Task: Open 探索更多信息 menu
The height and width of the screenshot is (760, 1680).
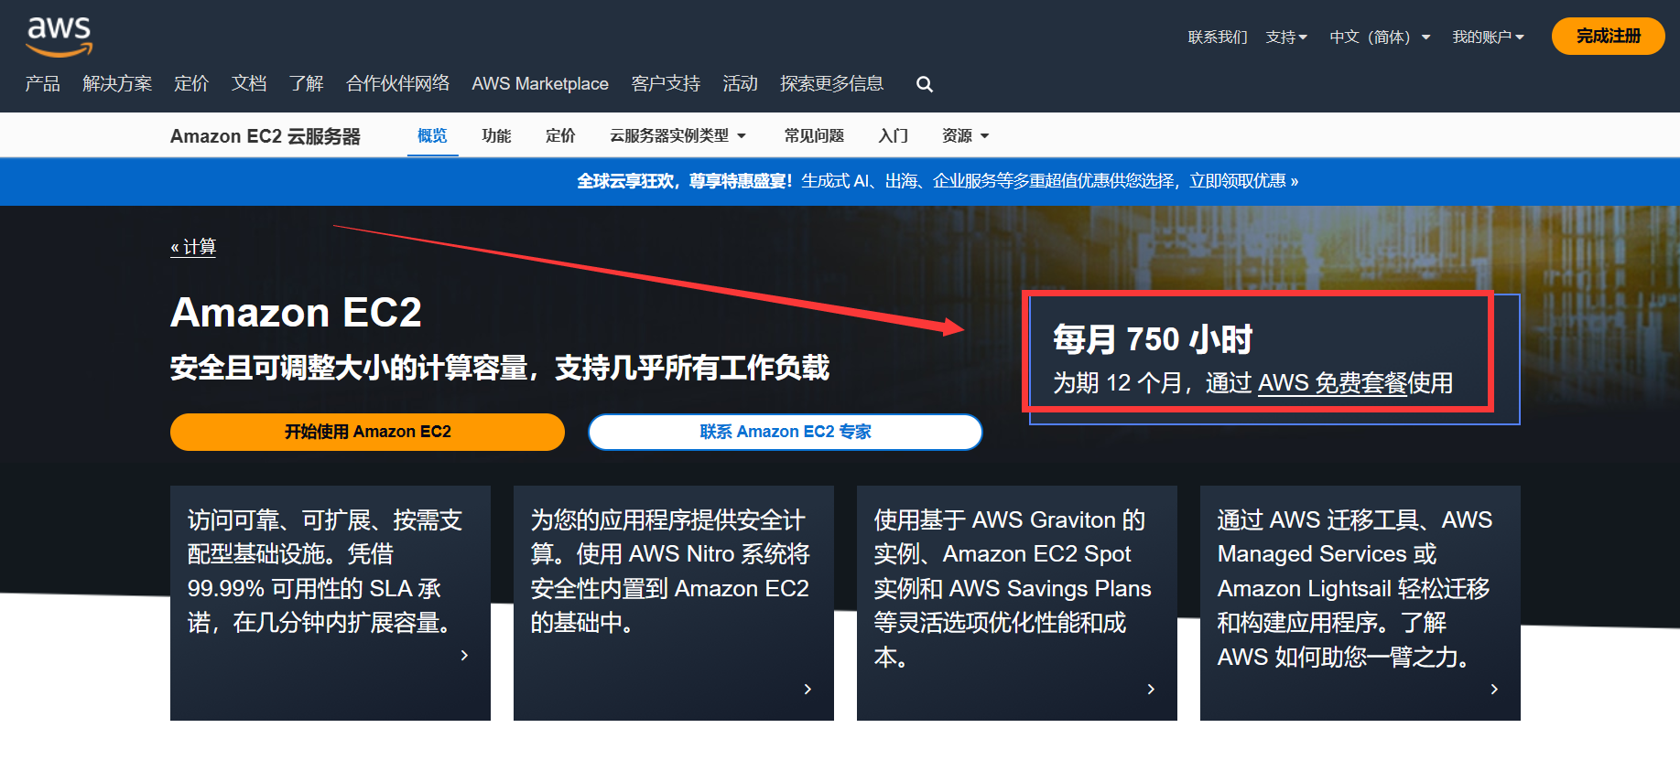Action: (x=831, y=84)
